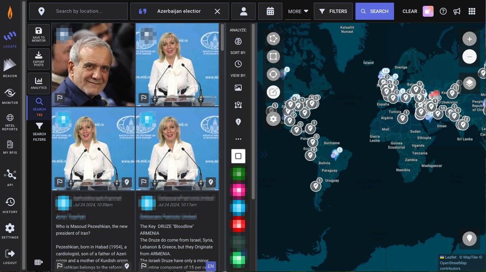Viewport: 486px width, 272px height.
Task: Expand the panel with double chevrons
Action: (264, 154)
